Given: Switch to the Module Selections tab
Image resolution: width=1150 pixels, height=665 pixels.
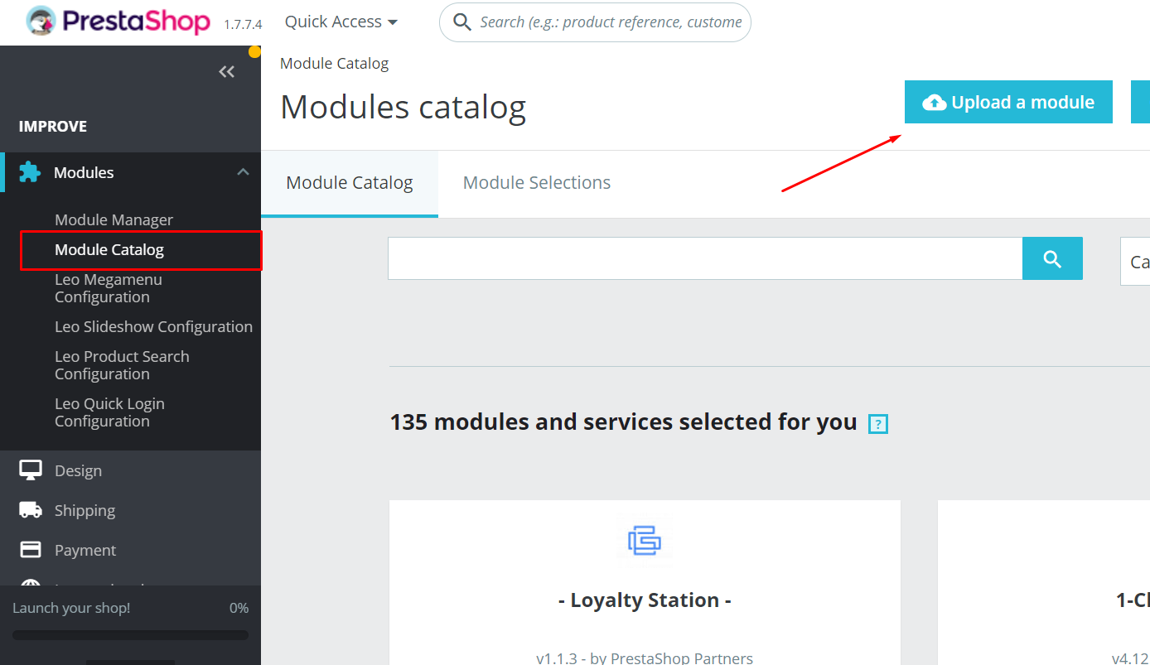Looking at the screenshot, I should [536, 182].
